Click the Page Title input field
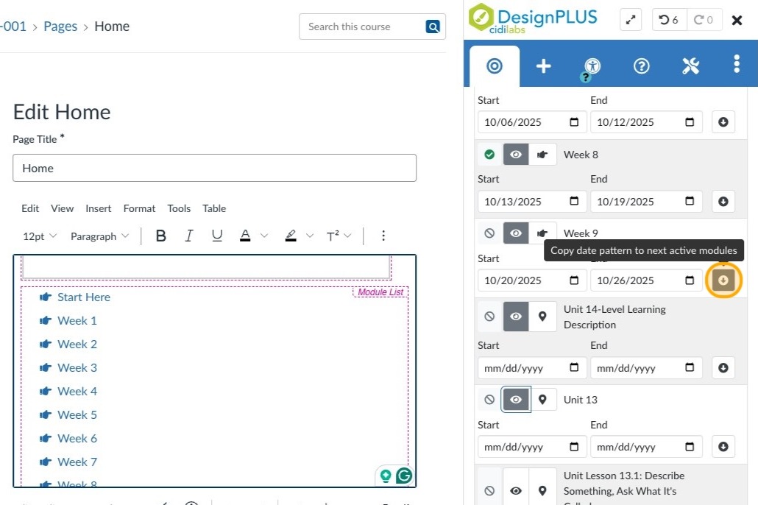Screen dimensions: 758x505 click(x=215, y=168)
